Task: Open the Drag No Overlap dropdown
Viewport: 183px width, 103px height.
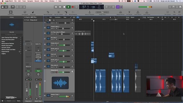Action: point(151,17)
